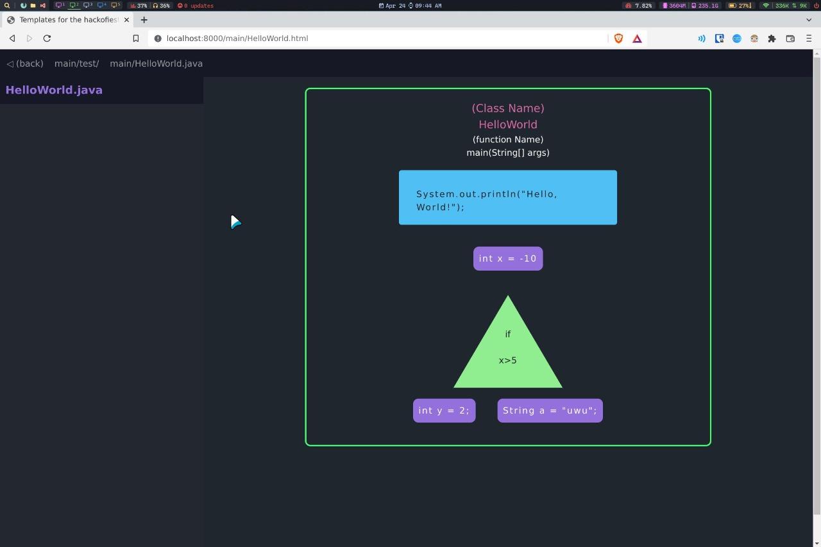Click the site info icon in address bar
Viewport: 821px width, 547px height.
(x=158, y=38)
